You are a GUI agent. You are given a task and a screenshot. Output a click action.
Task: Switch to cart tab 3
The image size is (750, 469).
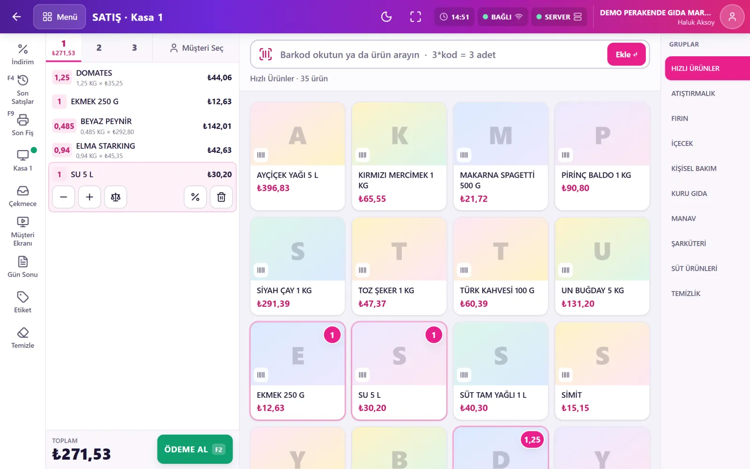pos(135,48)
